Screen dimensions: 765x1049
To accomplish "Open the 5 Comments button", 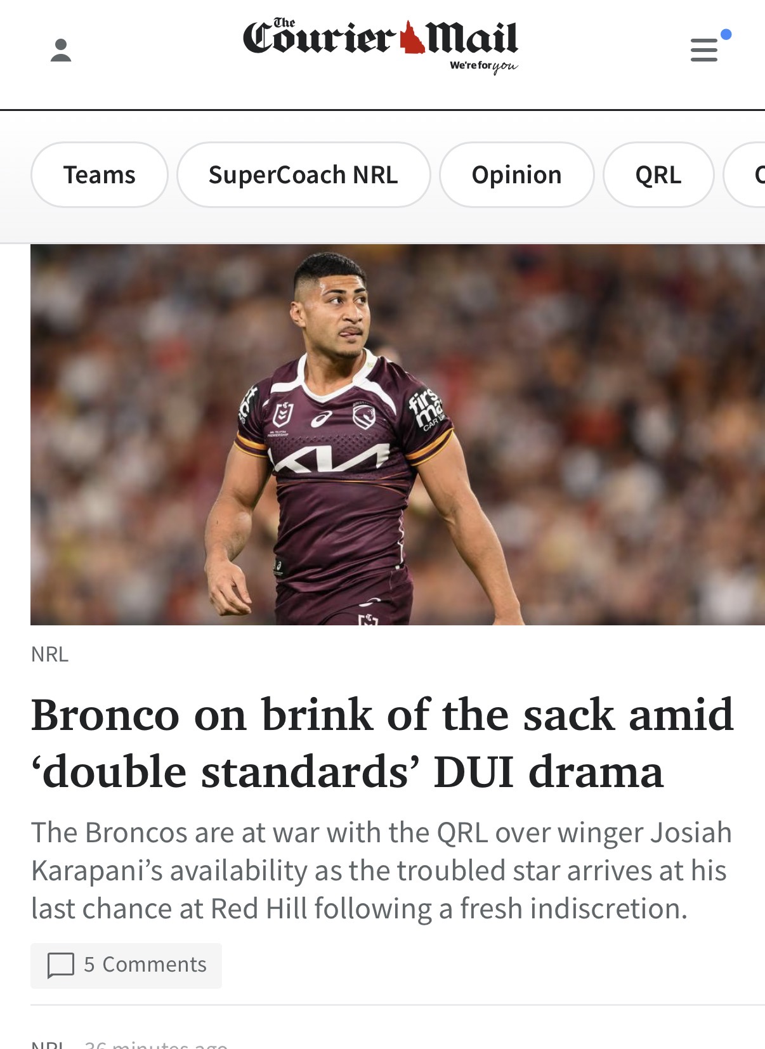I will [x=126, y=965].
